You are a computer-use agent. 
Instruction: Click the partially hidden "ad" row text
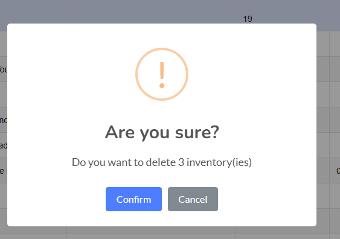[4, 145]
